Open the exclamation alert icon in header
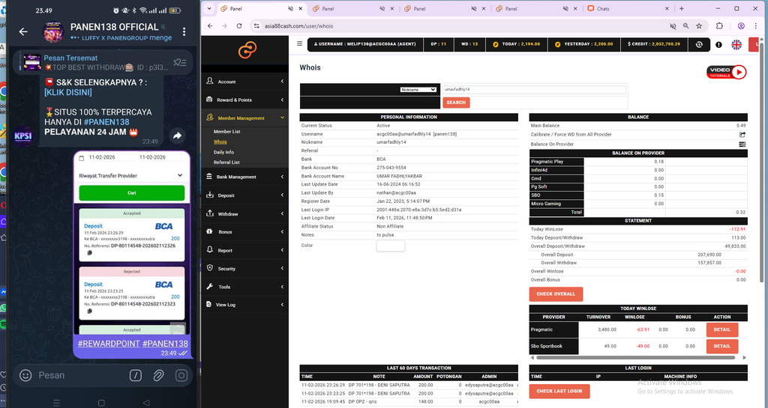768x408 pixels. pyautogui.click(x=718, y=44)
